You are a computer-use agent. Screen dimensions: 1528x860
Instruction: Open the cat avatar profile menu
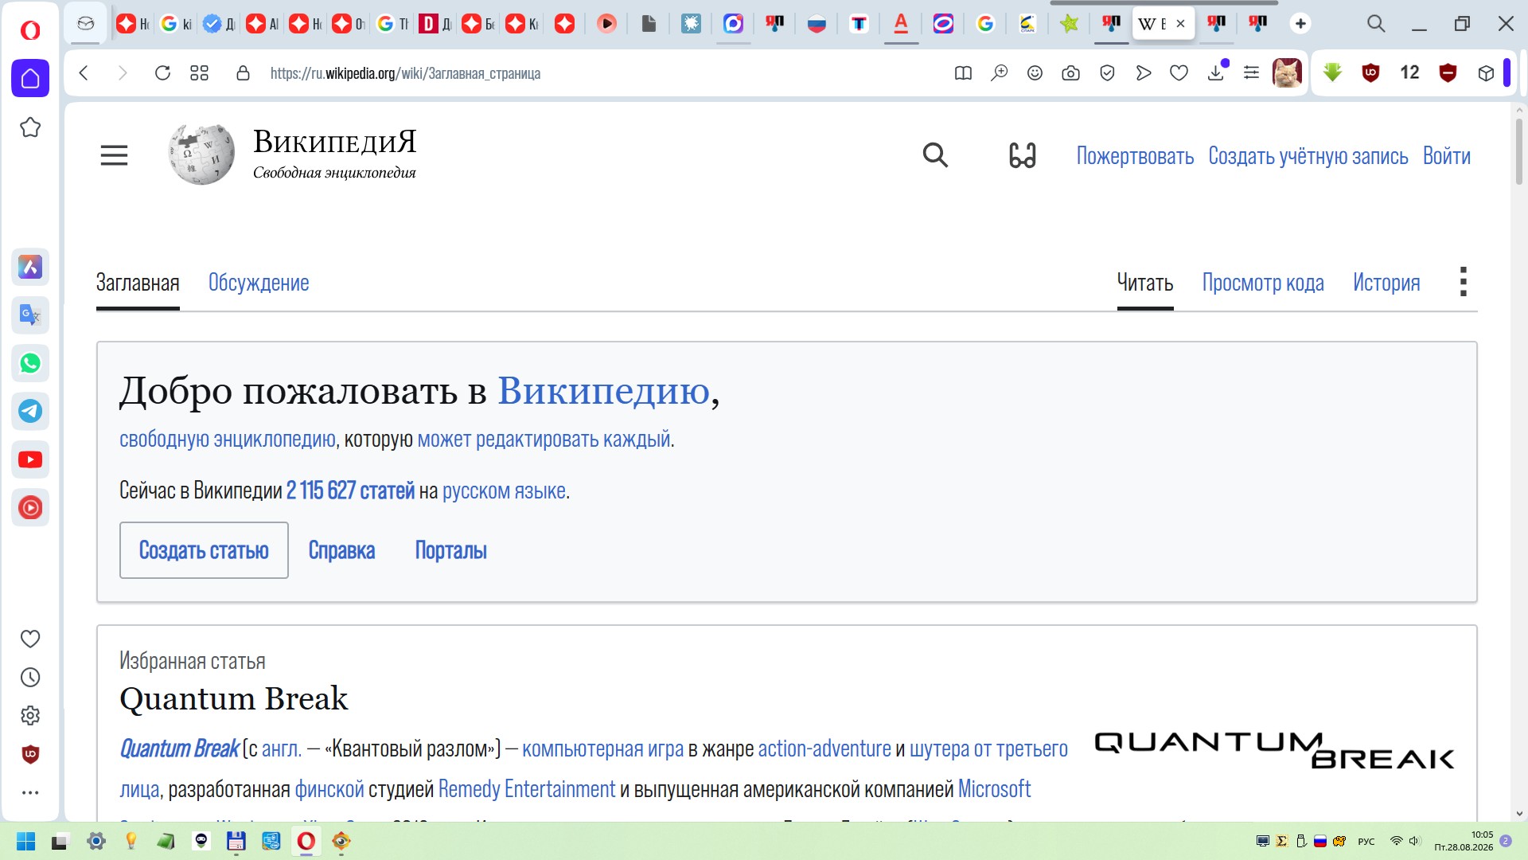1287,73
